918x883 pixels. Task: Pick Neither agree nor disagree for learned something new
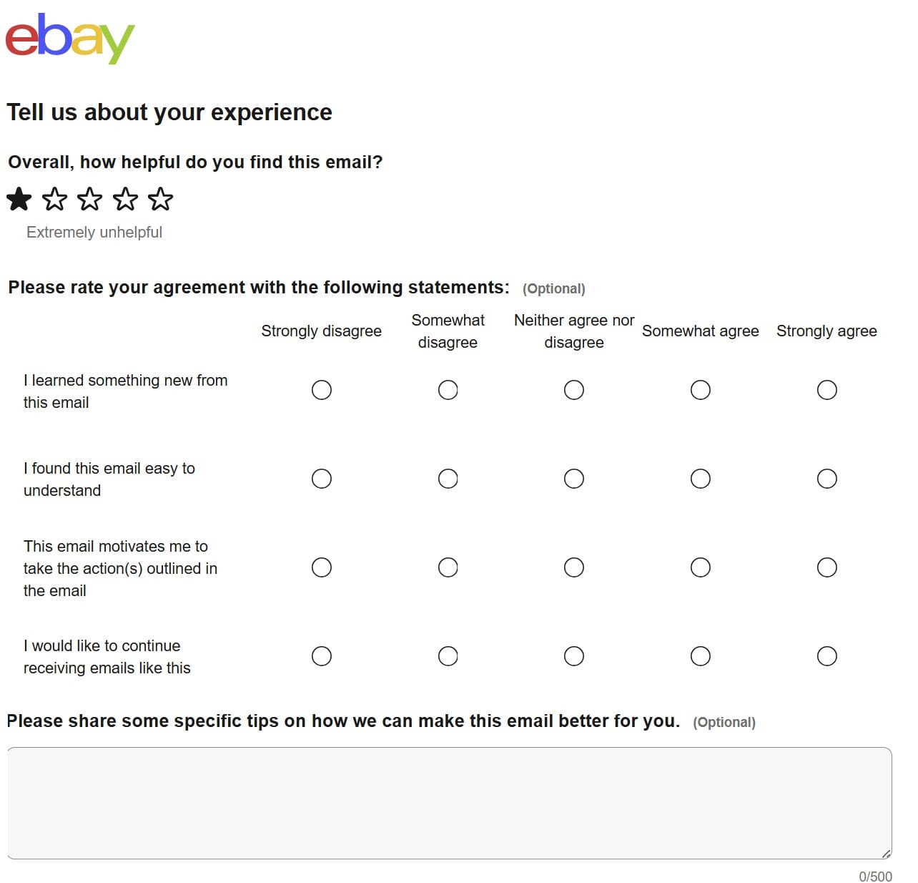tap(574, 390)
